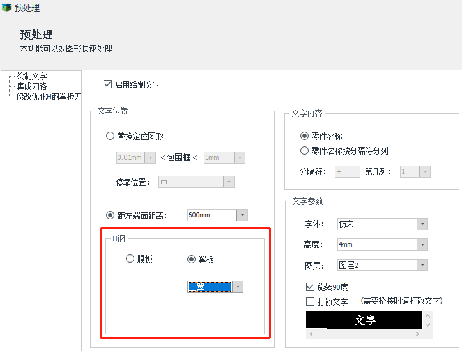Expand the 高度 dropdown showing 4mm
This screenshot has height=351, width=462.
pyautogui.click(x=422, y=244)
